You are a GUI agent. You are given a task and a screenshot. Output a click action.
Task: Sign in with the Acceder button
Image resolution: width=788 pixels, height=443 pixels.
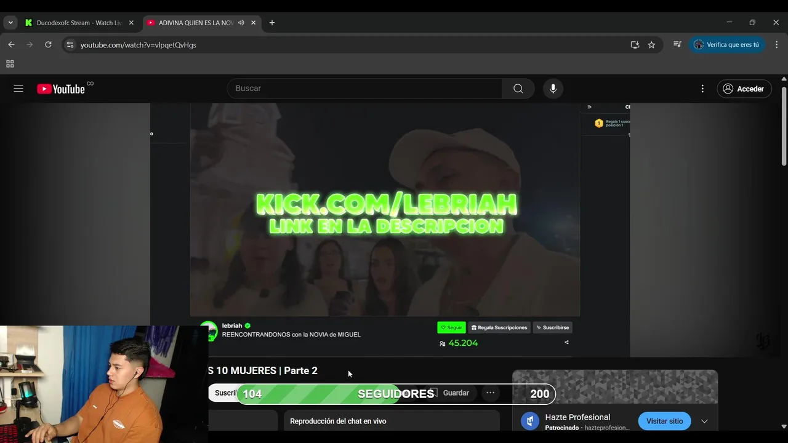[744, 89]
